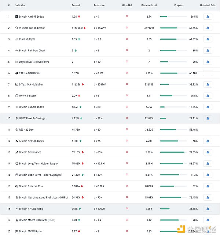Click the Bitcoin Bubble Index progress bar at 16.85%
This screenshot has height=237, width=220.
coord(173,107)
